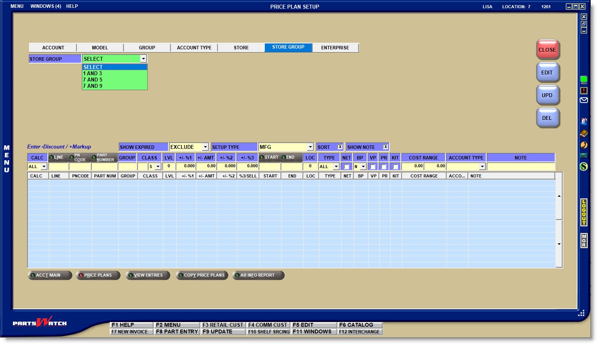Expand the SETUP TYPE MFG dropdown
Image resolution: width=597 pixels, height=344 pixels.
click(310, 147)
